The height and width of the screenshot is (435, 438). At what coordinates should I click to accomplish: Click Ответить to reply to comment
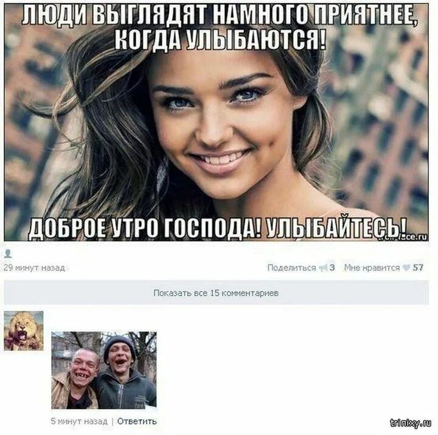click(137, 421)
